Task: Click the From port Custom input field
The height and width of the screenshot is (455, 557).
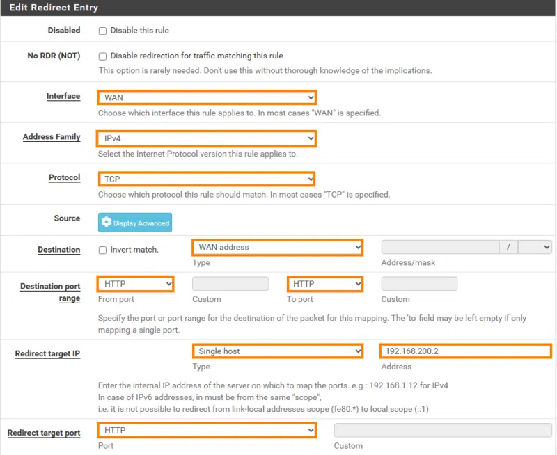Action: (230, 284)
